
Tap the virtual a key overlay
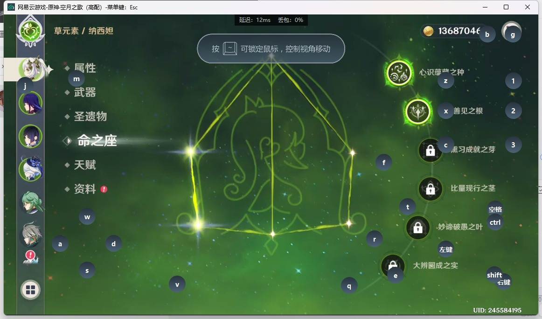[60, 243]
